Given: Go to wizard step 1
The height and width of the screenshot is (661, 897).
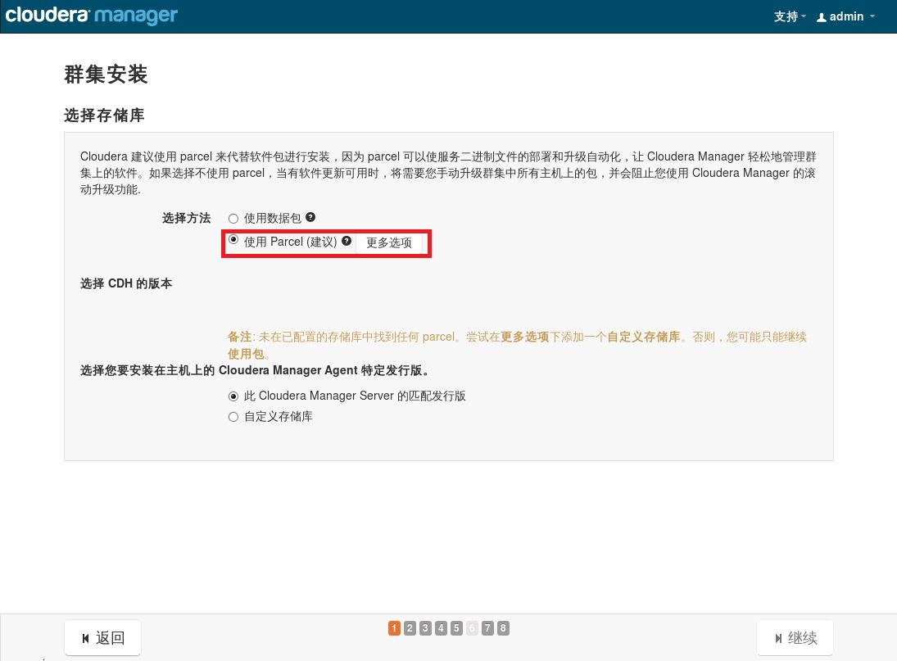Looking at the screenshot, I should coord(394,628).
